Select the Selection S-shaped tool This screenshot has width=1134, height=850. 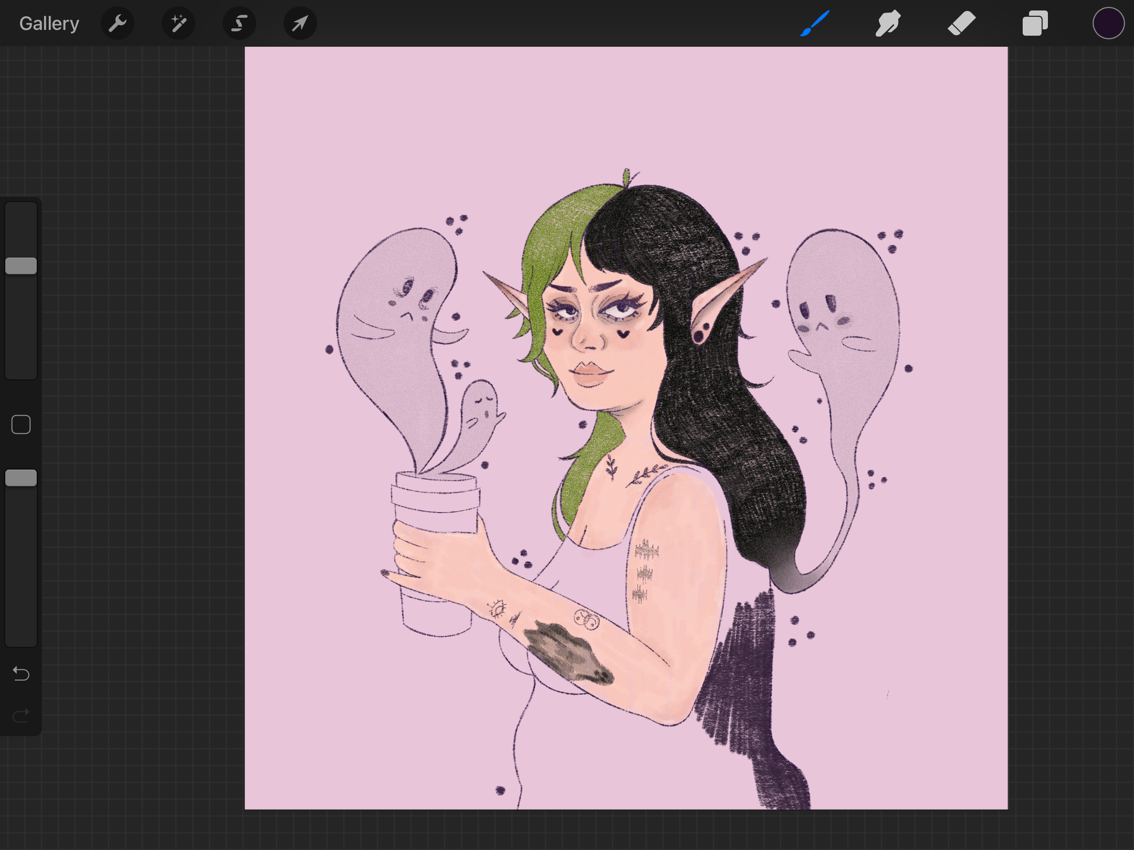[x=239, y=24]
